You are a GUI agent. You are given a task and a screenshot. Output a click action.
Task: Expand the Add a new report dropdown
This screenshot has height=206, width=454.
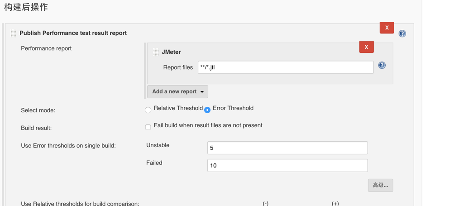[177, 91]
